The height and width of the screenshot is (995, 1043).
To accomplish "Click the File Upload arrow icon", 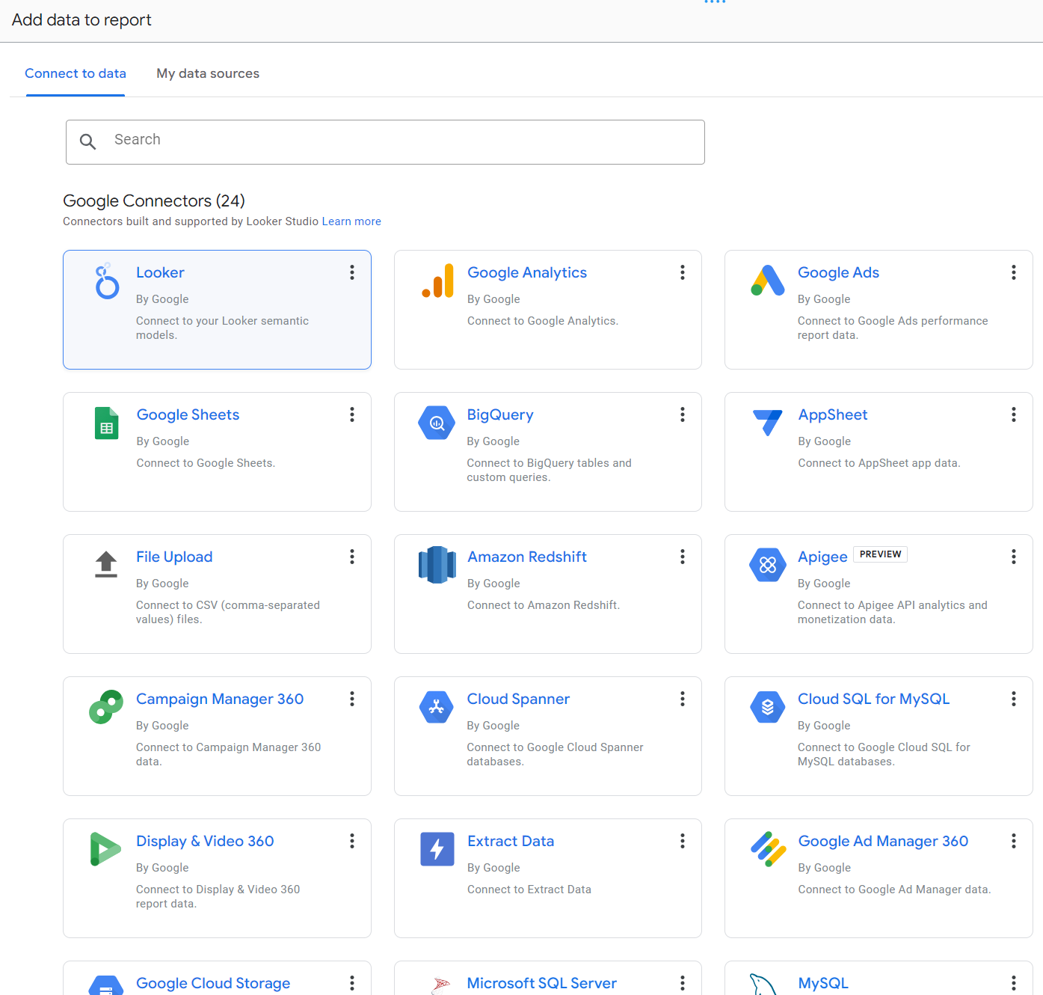I will (106, 564).
